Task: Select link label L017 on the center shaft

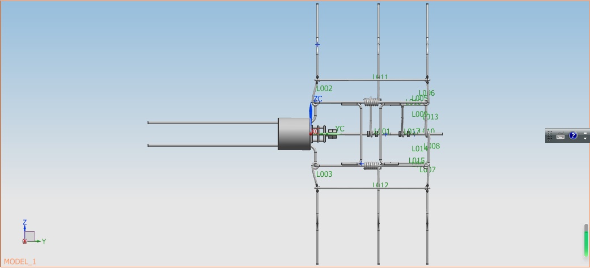Action: click(411, 132)
